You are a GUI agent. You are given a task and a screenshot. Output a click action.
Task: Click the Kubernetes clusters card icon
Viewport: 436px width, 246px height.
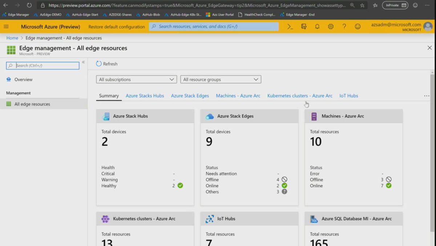[x=105, y=219]
